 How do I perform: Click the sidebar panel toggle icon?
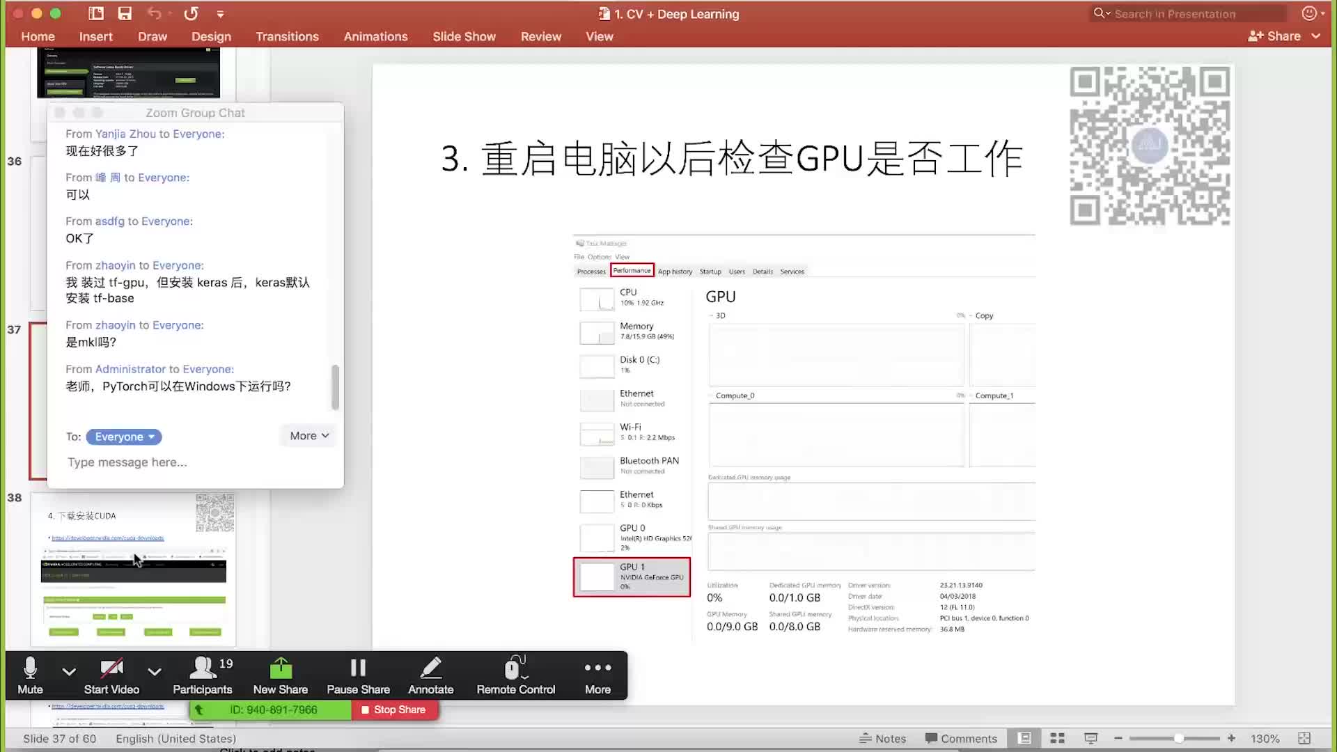[x=96, y=13]
